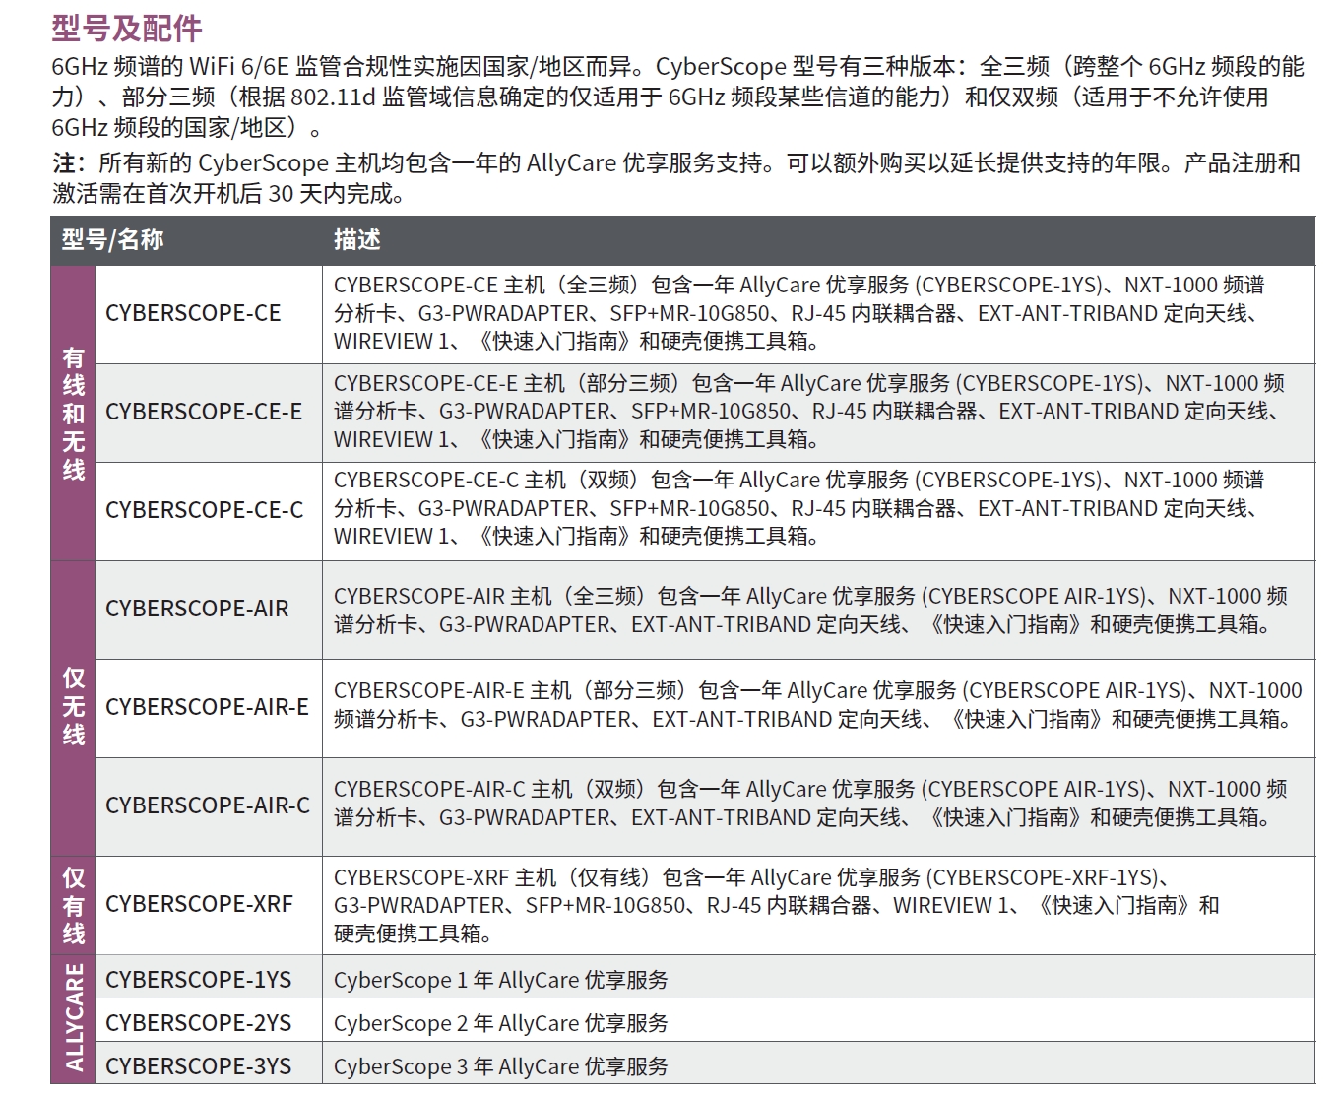Screen dimensions: 1340x1095
Task: Click the 描述 column header
Action: click(356, 239)
